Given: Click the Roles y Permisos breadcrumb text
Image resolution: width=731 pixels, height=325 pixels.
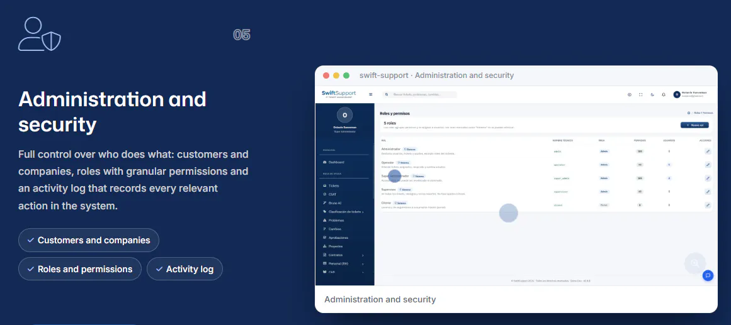Looking at the screenshot, I should tap(703, 113).
